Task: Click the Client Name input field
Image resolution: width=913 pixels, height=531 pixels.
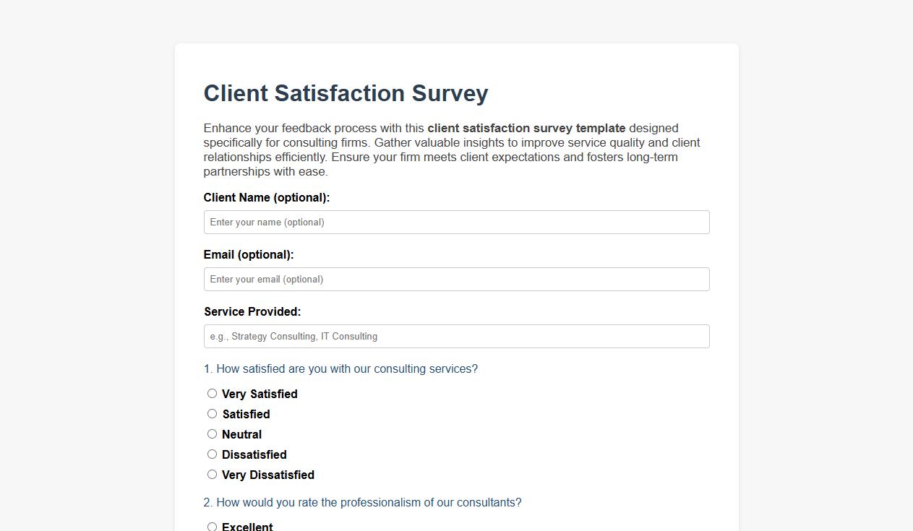Action: (x=456, y=222)
